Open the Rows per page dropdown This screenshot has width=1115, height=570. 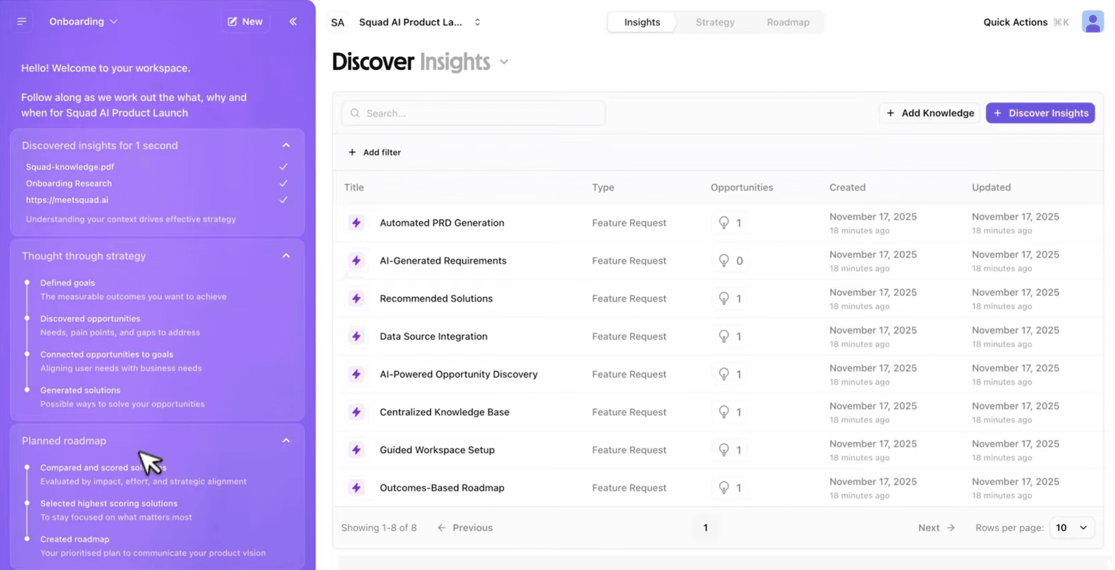pyautogui.click(x=1071, y=528)
